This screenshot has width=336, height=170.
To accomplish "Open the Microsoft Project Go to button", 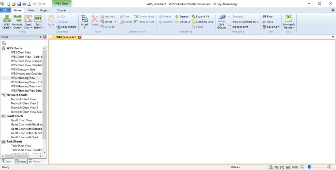I will 289,22.
